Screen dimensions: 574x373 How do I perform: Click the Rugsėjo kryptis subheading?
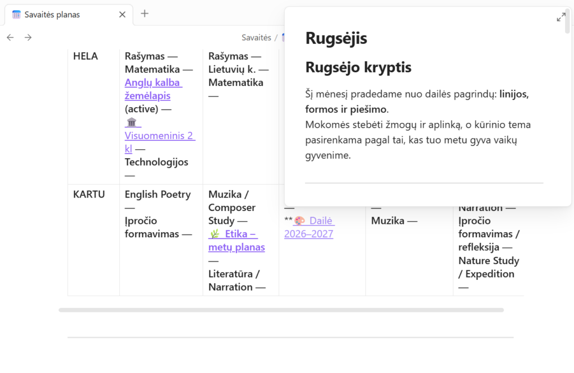[x=358, y=67]
